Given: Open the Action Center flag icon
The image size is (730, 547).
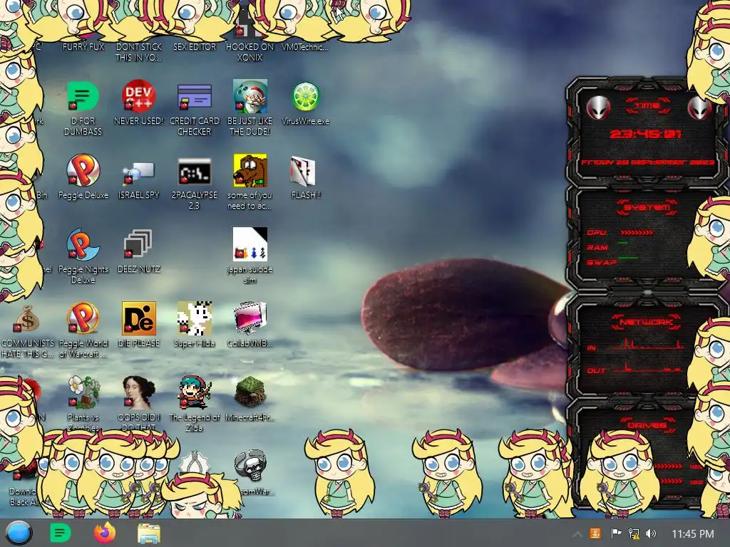Looking at the screenshot, I should tap(616, 533).
